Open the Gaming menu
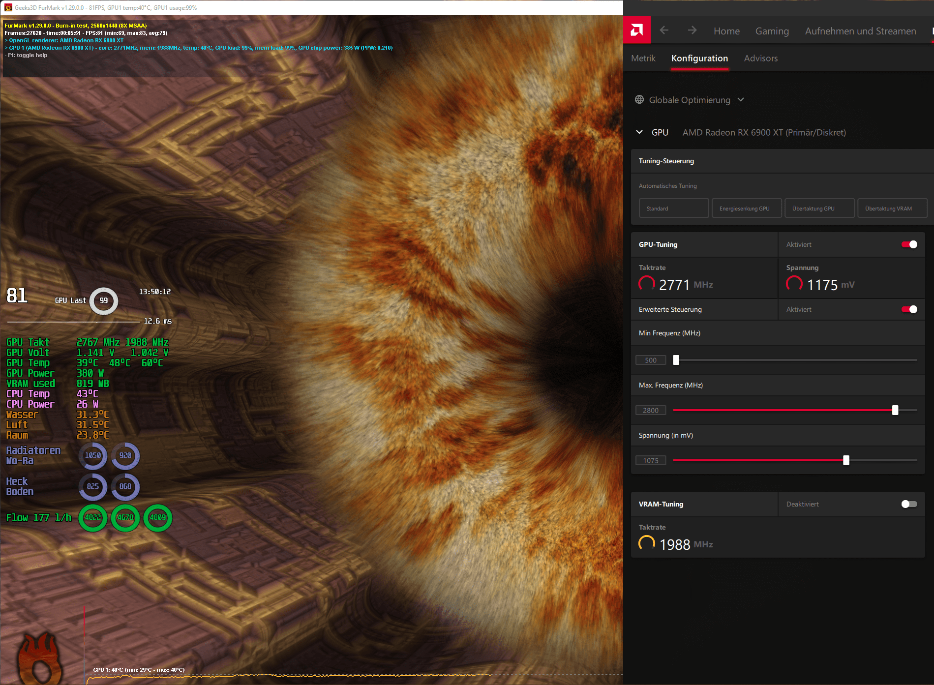Viewport: 934px width, 685px height. pos(772,31)
